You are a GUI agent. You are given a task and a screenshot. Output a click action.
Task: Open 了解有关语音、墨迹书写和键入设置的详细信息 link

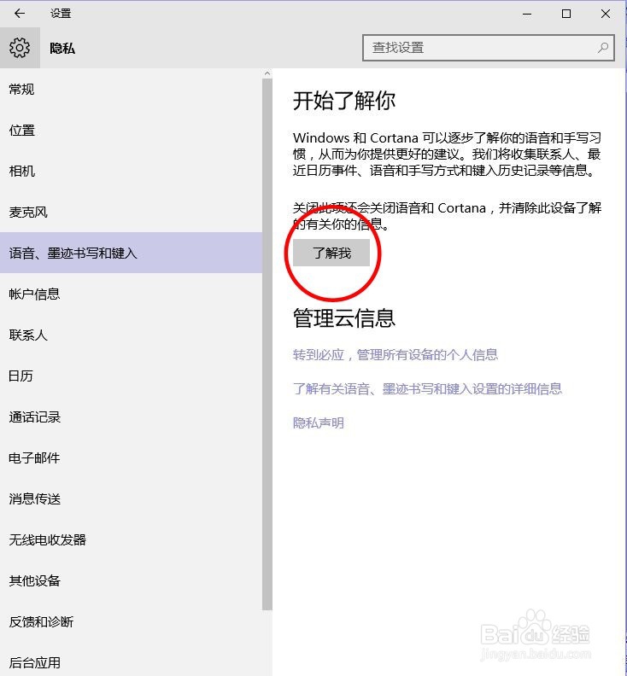427,389
